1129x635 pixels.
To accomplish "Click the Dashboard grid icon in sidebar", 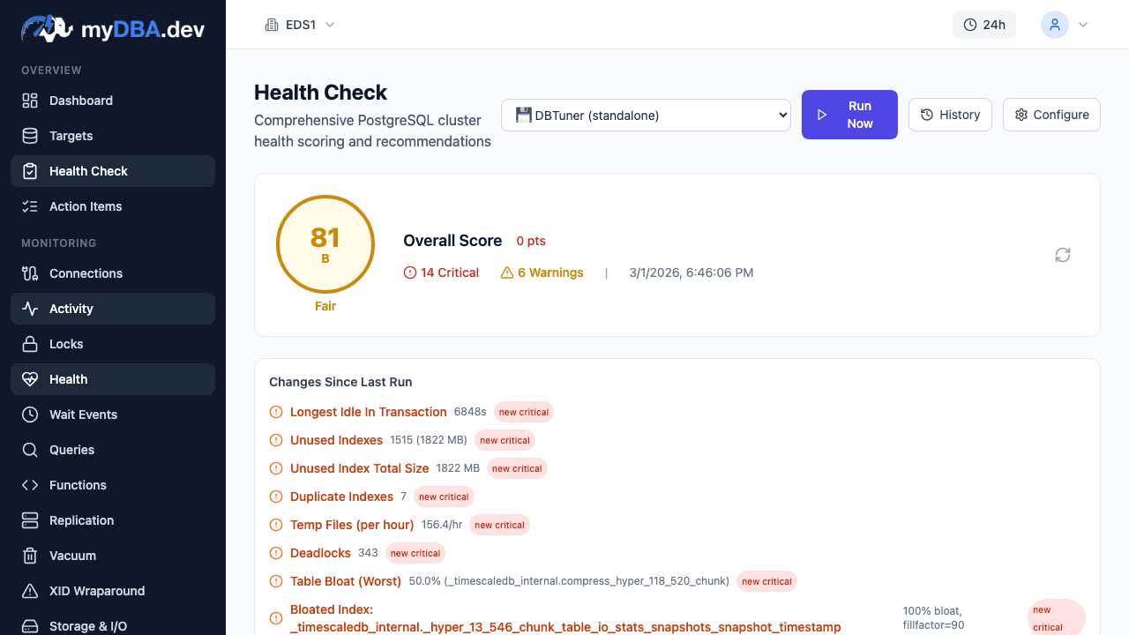I will click(x=30, y=101).
